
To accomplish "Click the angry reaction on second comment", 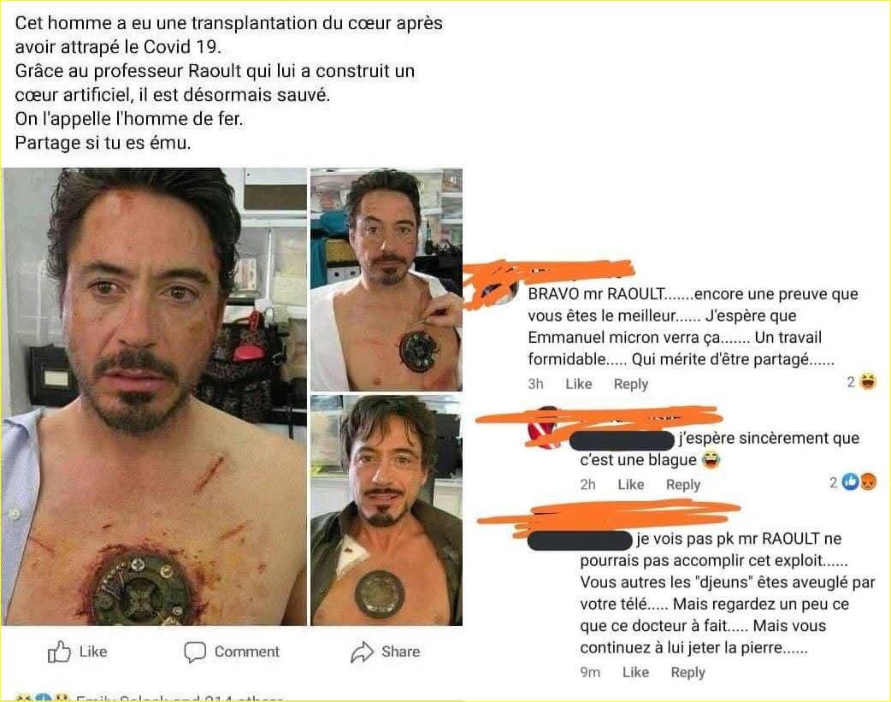I will (868, 482).
